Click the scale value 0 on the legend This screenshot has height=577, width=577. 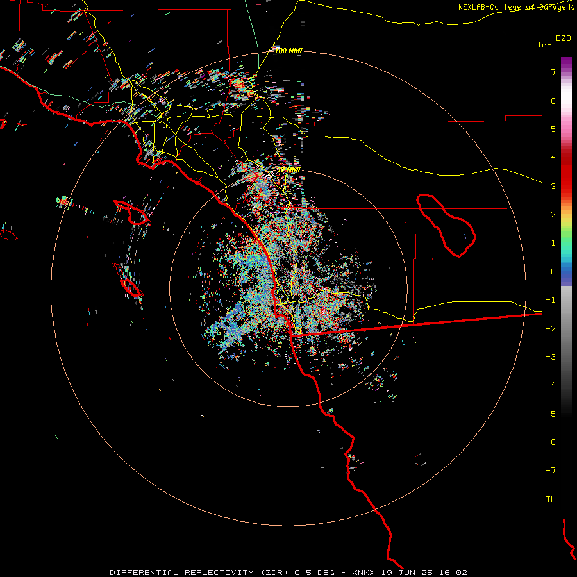click(553, 272)
